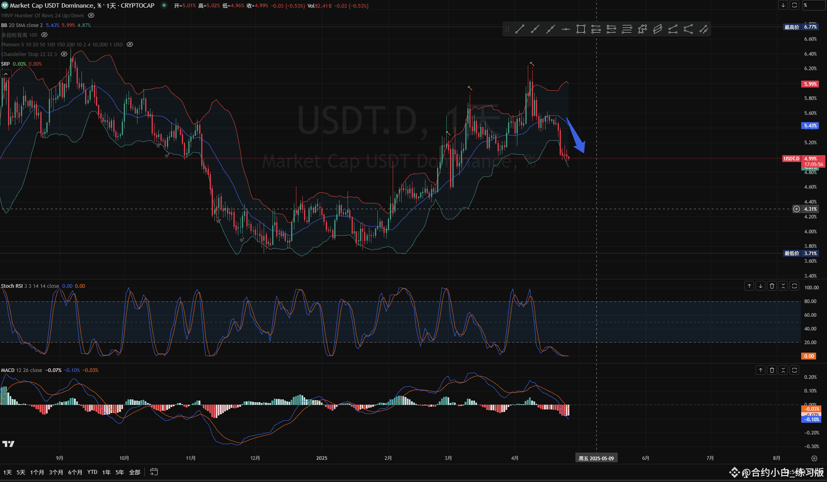
Task: Open the percent price scale selector
Action: tap(814, 5)
